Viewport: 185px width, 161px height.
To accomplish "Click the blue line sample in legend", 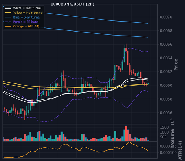I will 8,17.
